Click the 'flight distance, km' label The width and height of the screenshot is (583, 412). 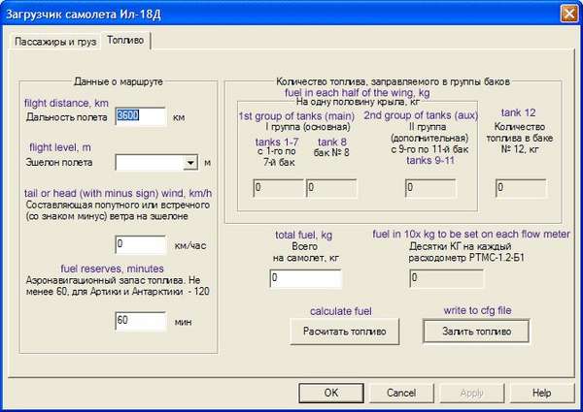pyautogui.click(x=66, y=103)
